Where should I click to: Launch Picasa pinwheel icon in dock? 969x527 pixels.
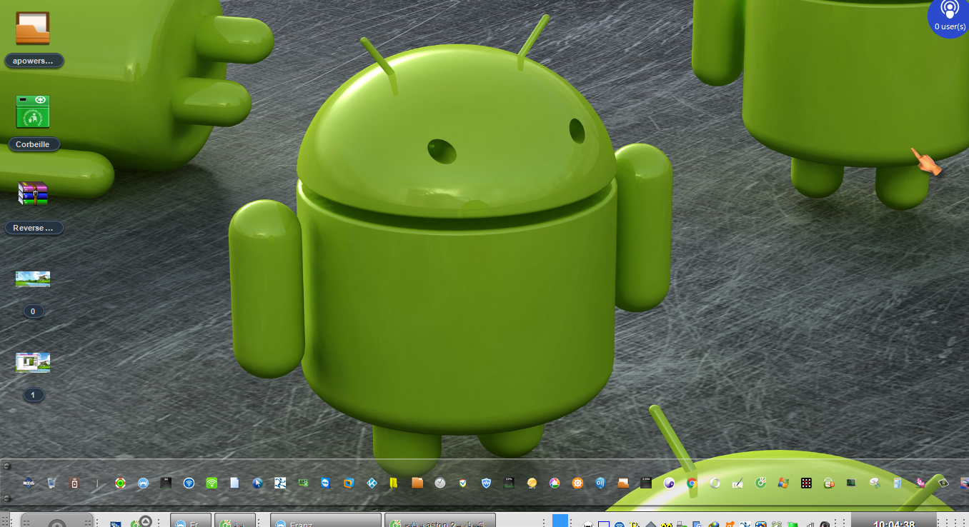[x=555, y=483]
